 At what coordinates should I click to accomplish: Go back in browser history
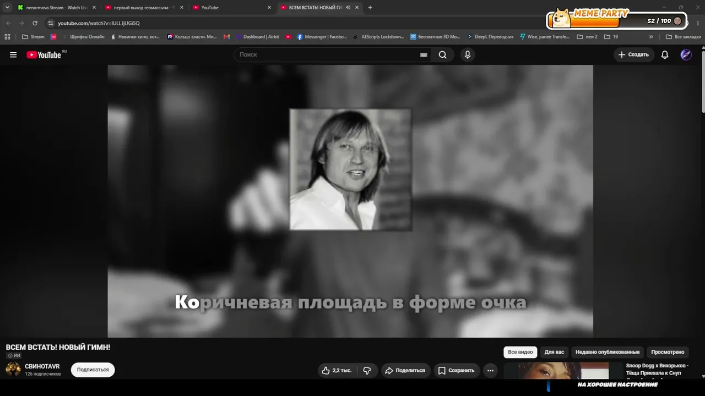[8, 23]
